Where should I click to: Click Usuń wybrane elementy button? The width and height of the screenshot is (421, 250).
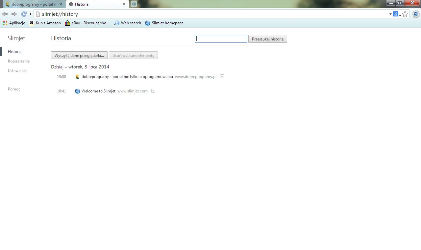[133, 55]
